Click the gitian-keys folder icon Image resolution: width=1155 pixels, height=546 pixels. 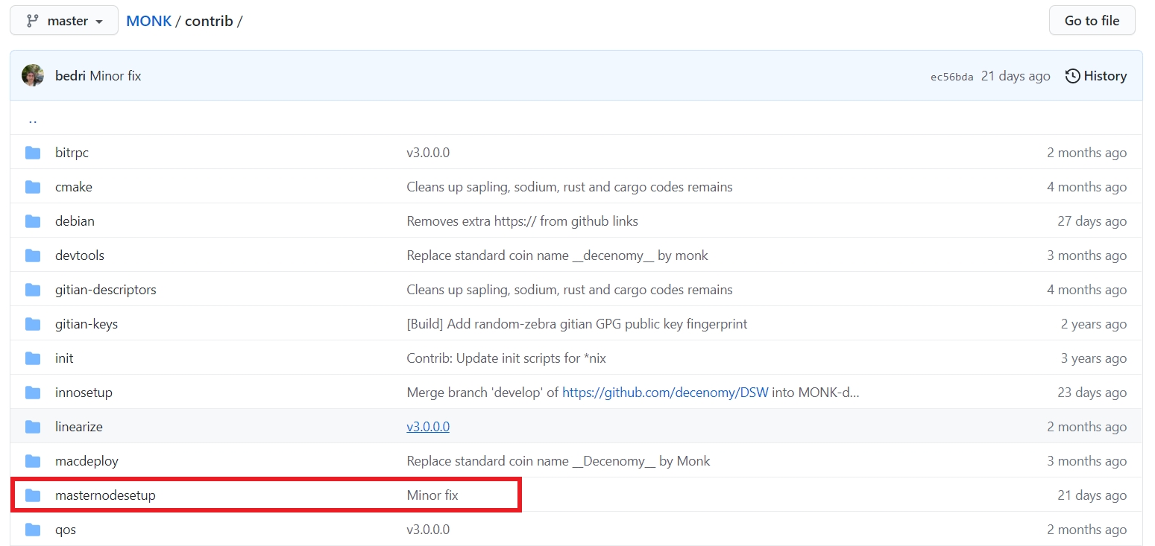[33, 324]
